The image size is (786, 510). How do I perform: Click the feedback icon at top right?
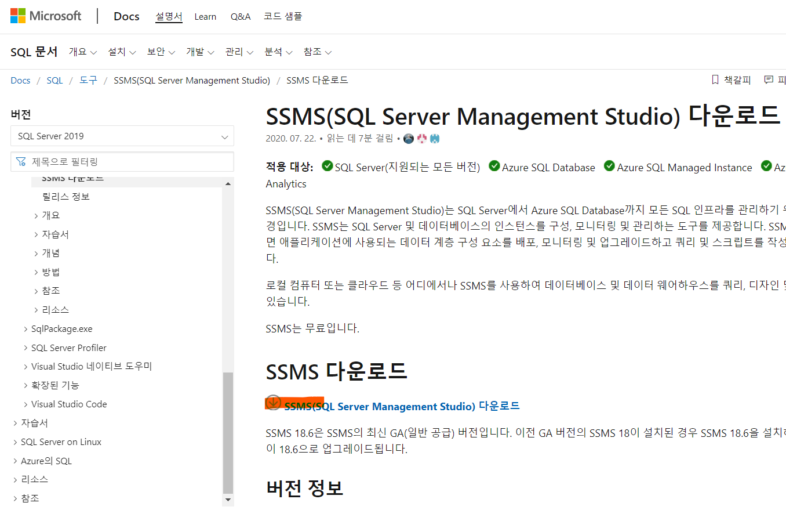769,80
